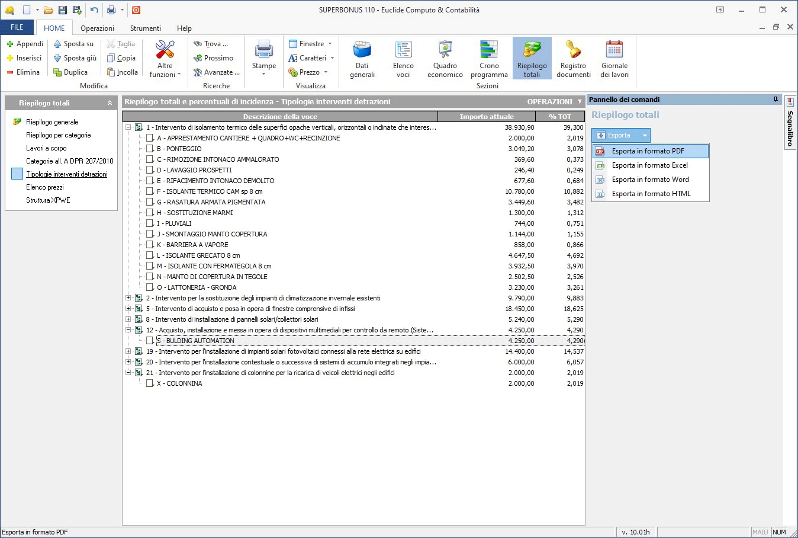Choose Esporta in formato Excel

(x=649, y=165)
